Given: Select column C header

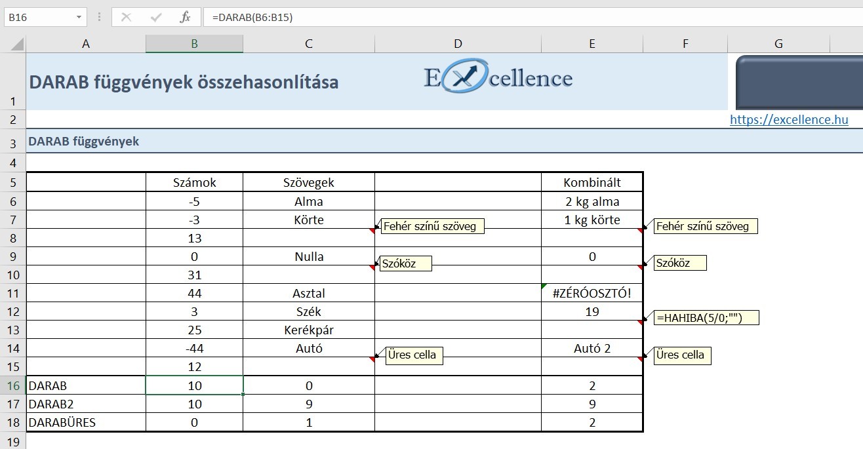Looking at the screenshot, I should click(x=309, y=44).
